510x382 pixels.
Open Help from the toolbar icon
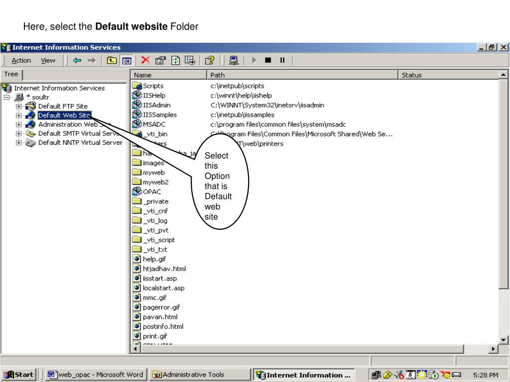click(210, 60)
